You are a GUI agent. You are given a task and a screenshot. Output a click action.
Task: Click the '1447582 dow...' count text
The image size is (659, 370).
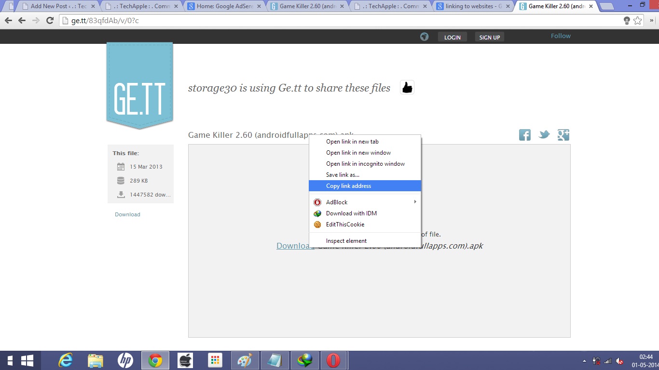(x=151, y=195)
